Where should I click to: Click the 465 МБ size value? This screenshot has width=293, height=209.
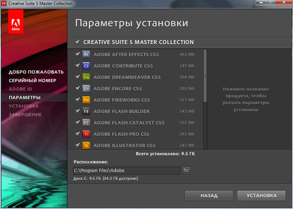tap(187, 54)
